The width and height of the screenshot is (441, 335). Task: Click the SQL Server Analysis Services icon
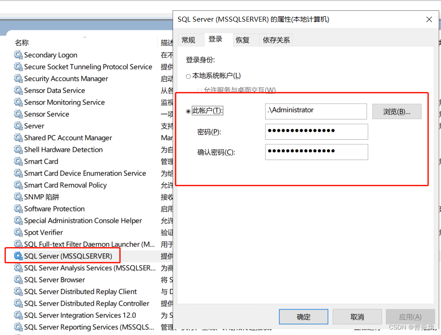coord(18,268)
